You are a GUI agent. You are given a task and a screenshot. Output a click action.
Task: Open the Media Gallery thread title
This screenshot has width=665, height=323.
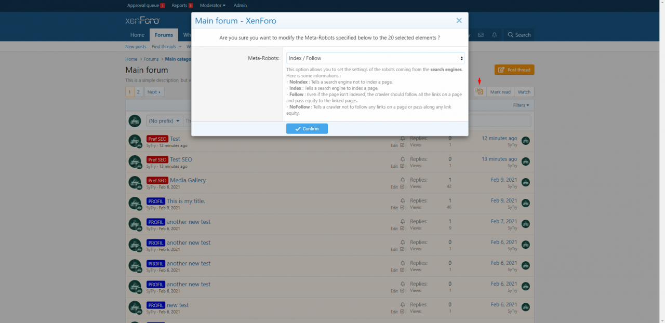(x=188, y=180)
